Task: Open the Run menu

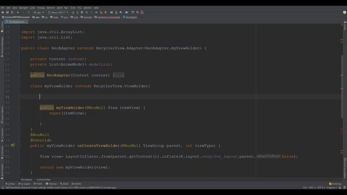Action: [x=66, y=8]
